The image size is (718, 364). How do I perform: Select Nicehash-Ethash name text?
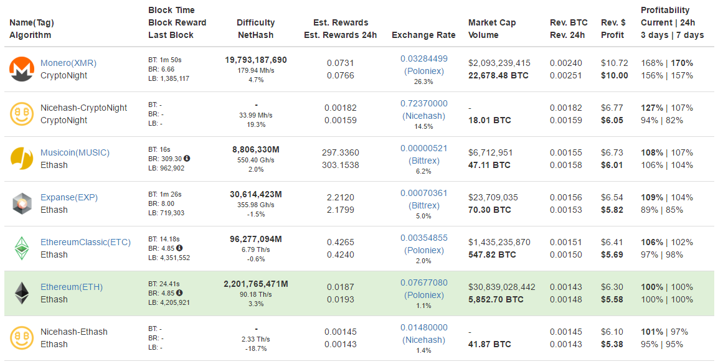tap(73, 332)
